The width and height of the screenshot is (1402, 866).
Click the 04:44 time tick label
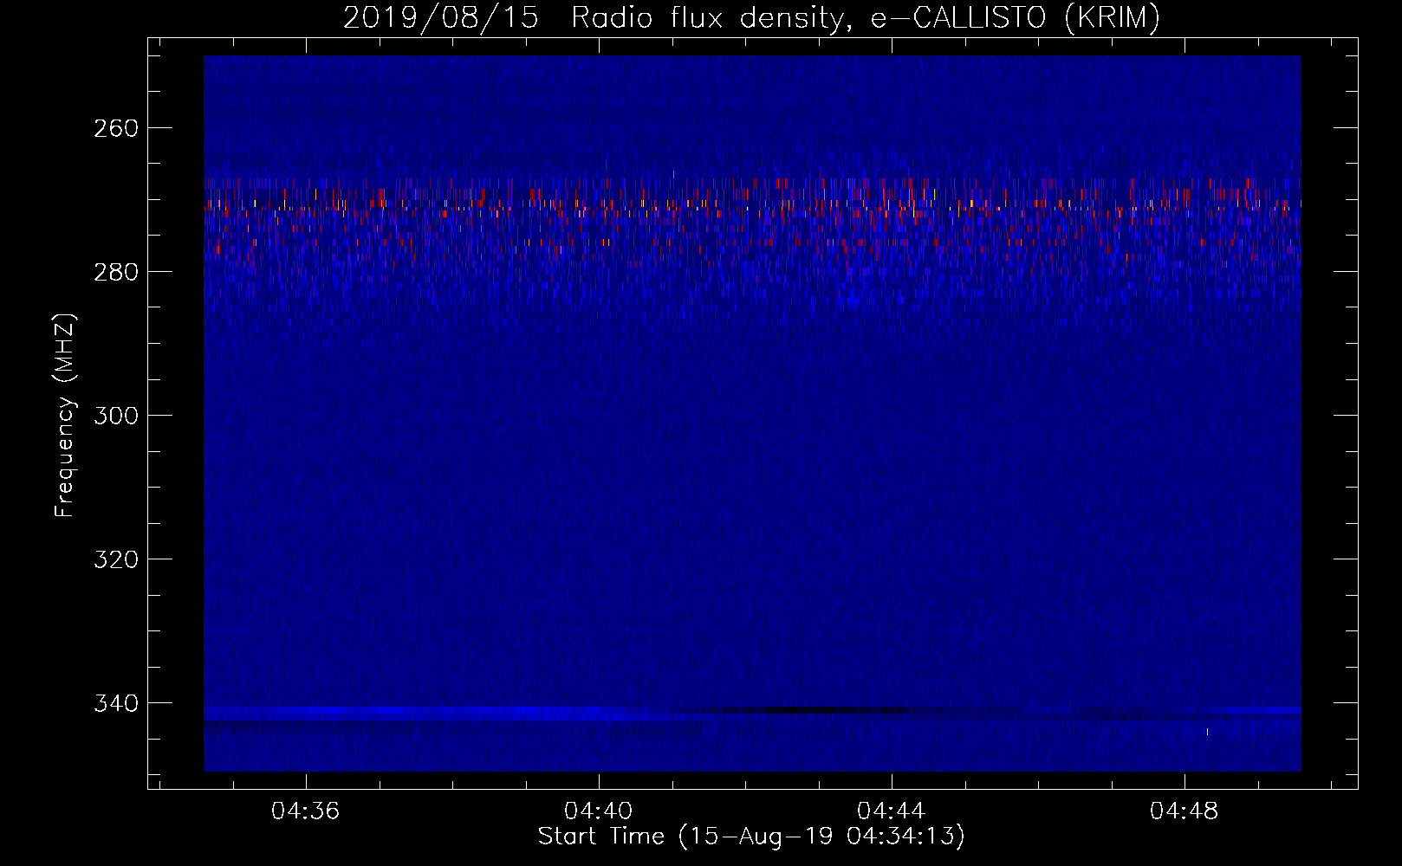coord(891,811)
